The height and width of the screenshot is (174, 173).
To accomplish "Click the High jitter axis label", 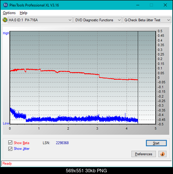I will (x=6, y=33).
